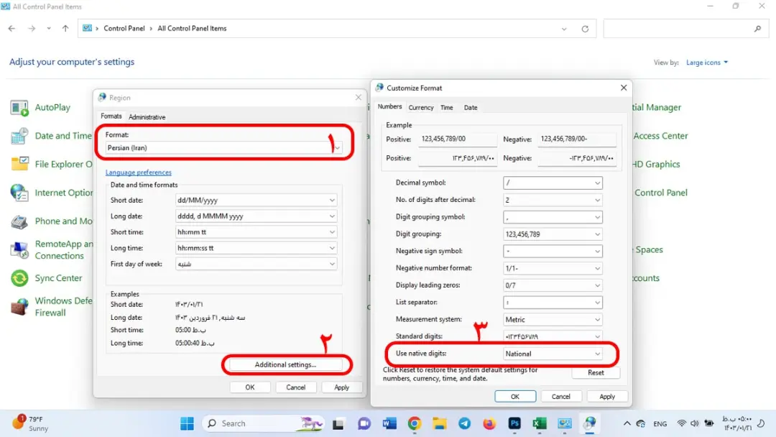The image size is (776, 437).
Task: Open the Sync Center icon
Action: tap(19, 278)
